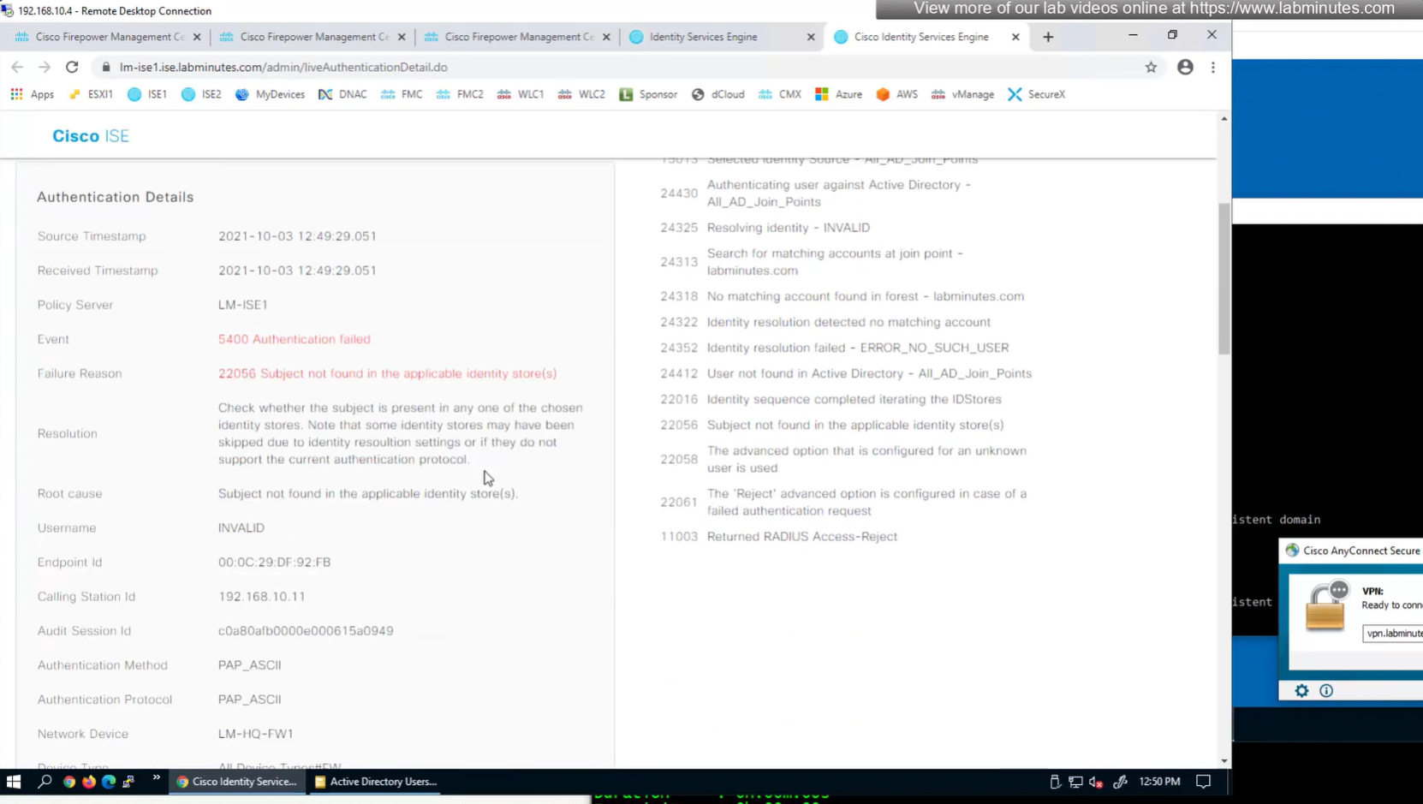
Task: Open the Apps shortcut in bookmarks bar
Action: [32, 94]
